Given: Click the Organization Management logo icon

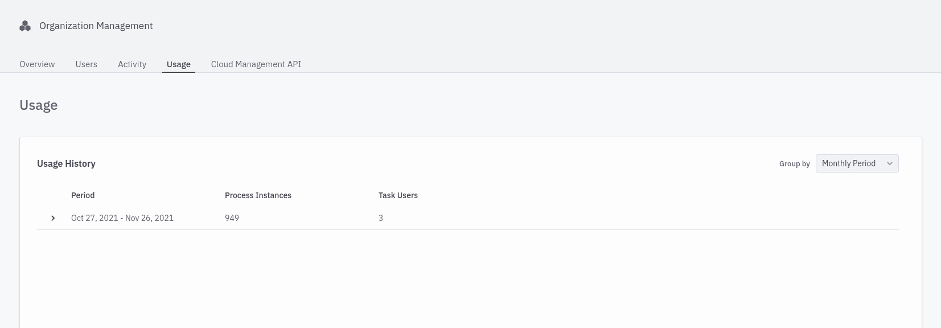Looking at the screenshot, I should point(25,26).
